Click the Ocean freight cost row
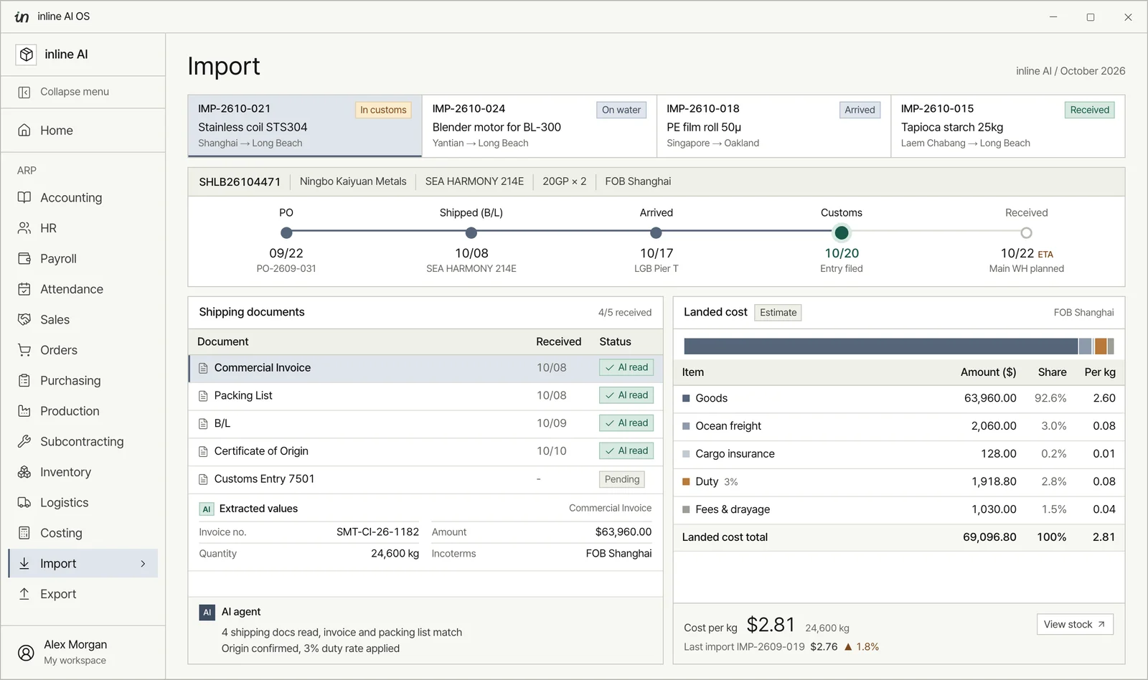Screen dimensions: 1148x680 [899, 426]
